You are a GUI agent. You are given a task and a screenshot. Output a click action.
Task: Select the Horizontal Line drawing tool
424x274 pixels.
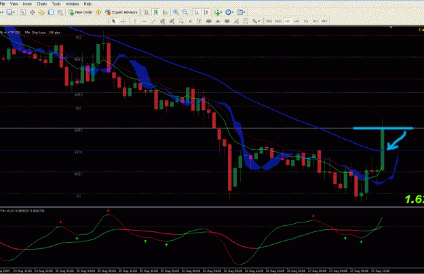pyautogui.click(x=144, y=21)
